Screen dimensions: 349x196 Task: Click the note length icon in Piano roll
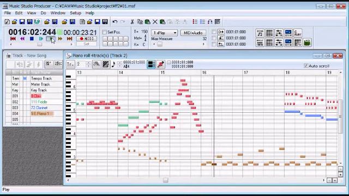[113, 64]
